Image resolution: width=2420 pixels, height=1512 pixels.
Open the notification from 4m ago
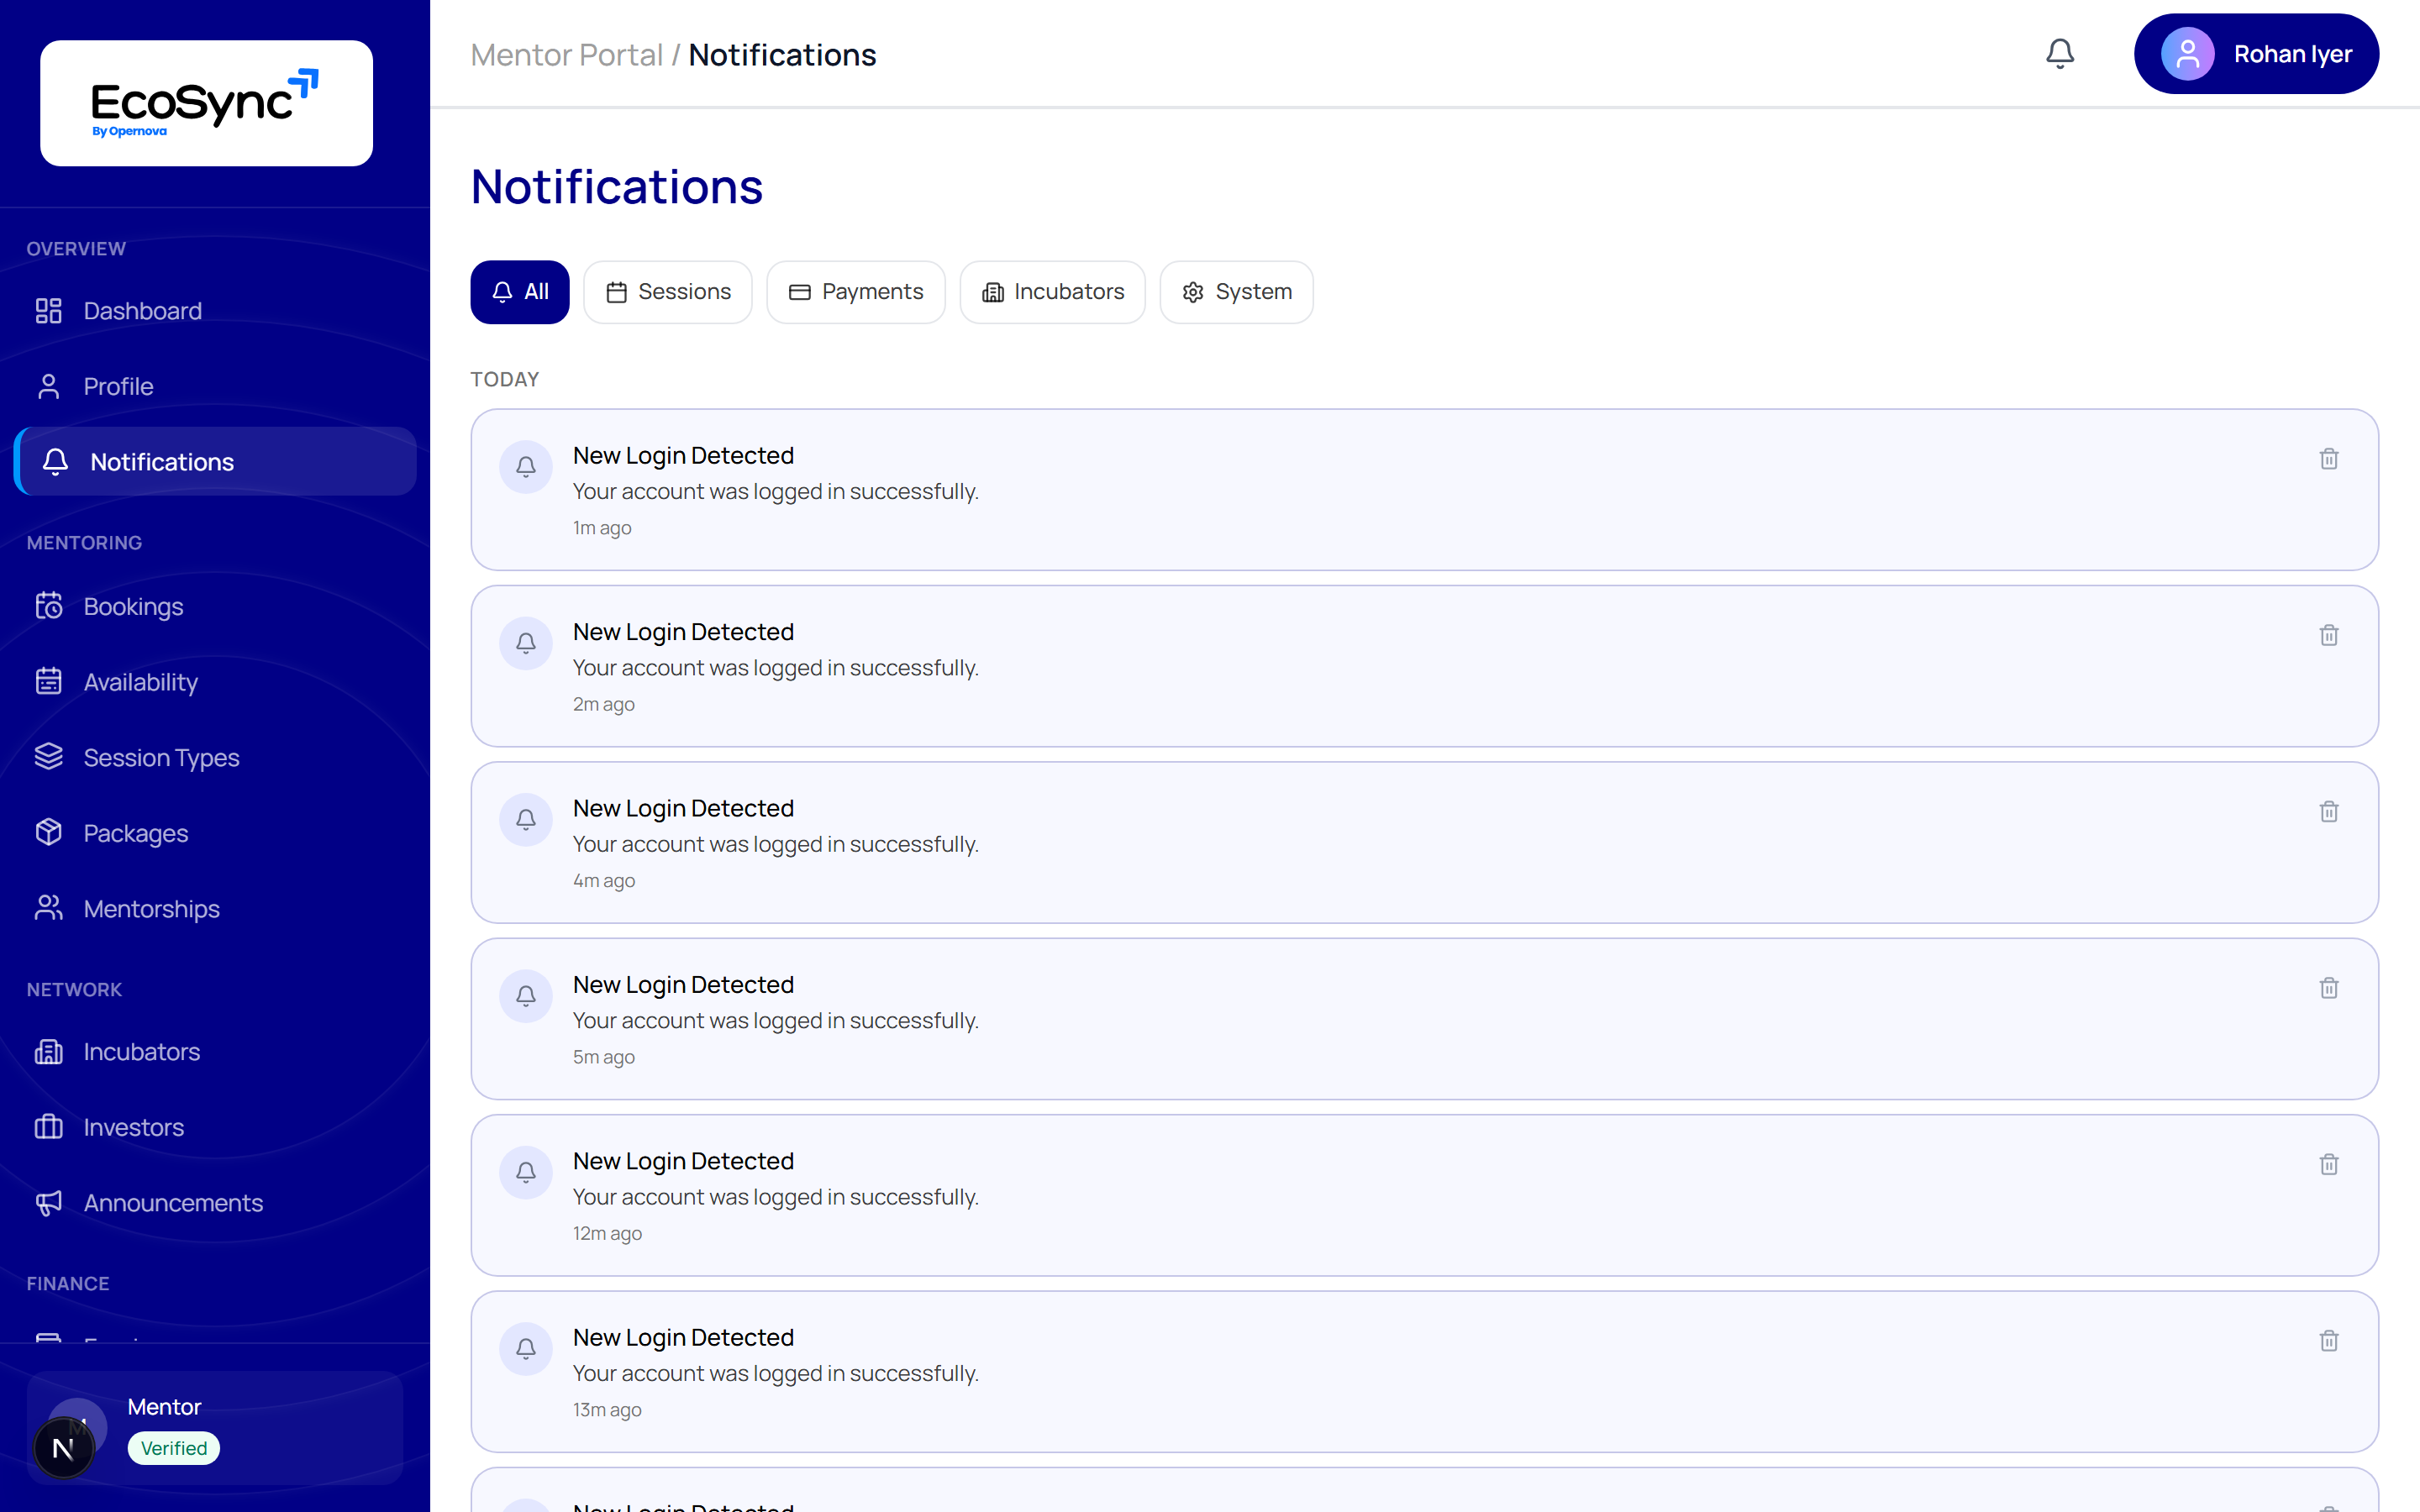[x=1424, y=843]
